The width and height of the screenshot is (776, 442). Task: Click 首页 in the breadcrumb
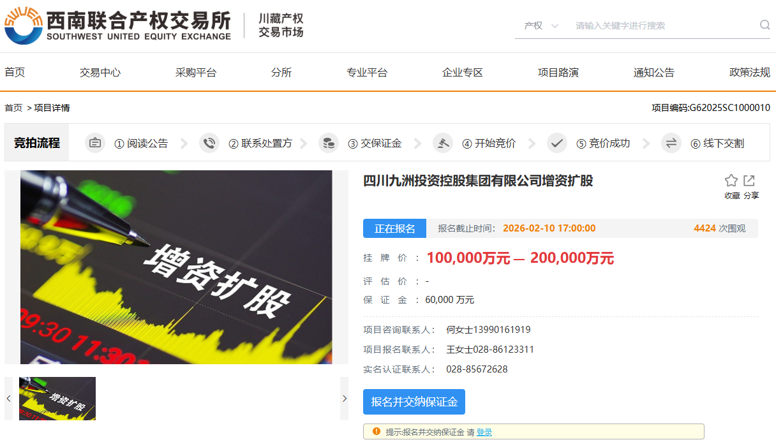[x=13, y=108]
